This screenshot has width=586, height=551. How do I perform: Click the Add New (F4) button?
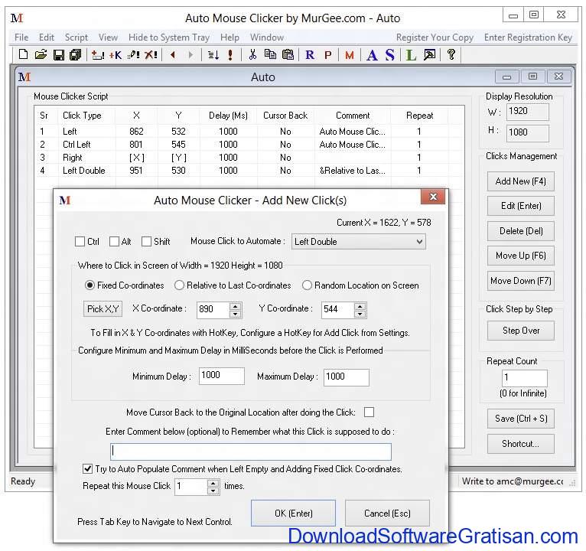pyautogui.click(x=521, y=181)
